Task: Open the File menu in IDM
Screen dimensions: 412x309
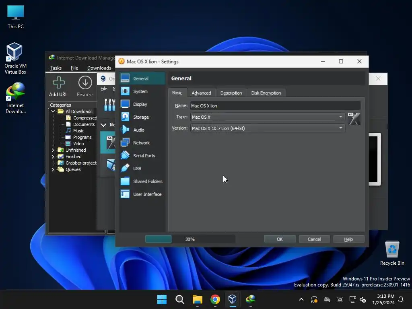Action: pos(74,68)
